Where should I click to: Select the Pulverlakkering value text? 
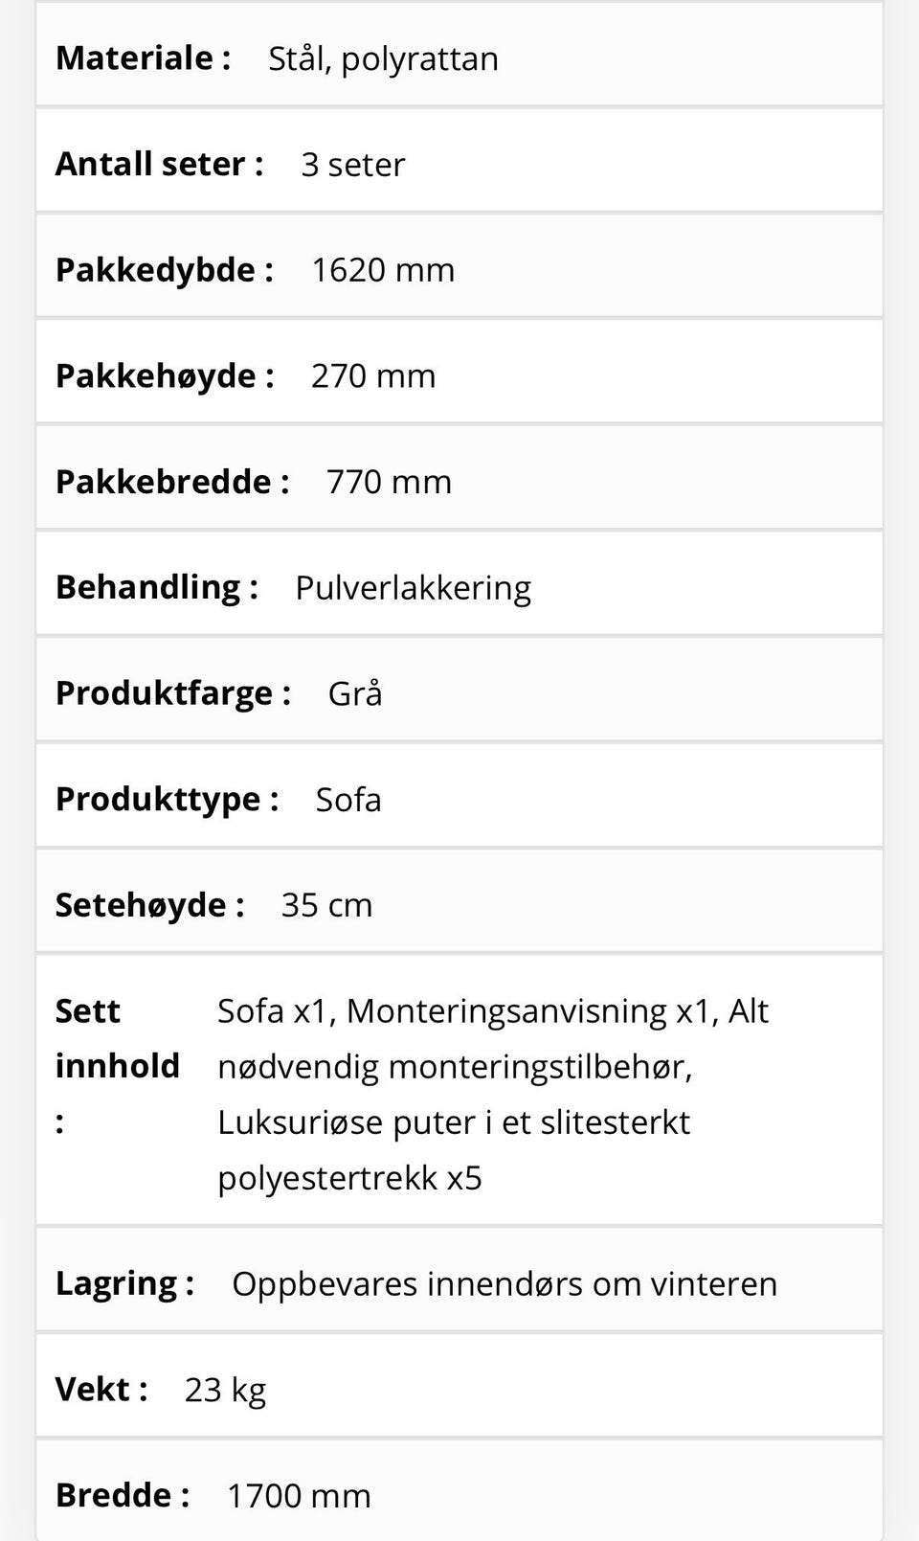coord(413,588)
